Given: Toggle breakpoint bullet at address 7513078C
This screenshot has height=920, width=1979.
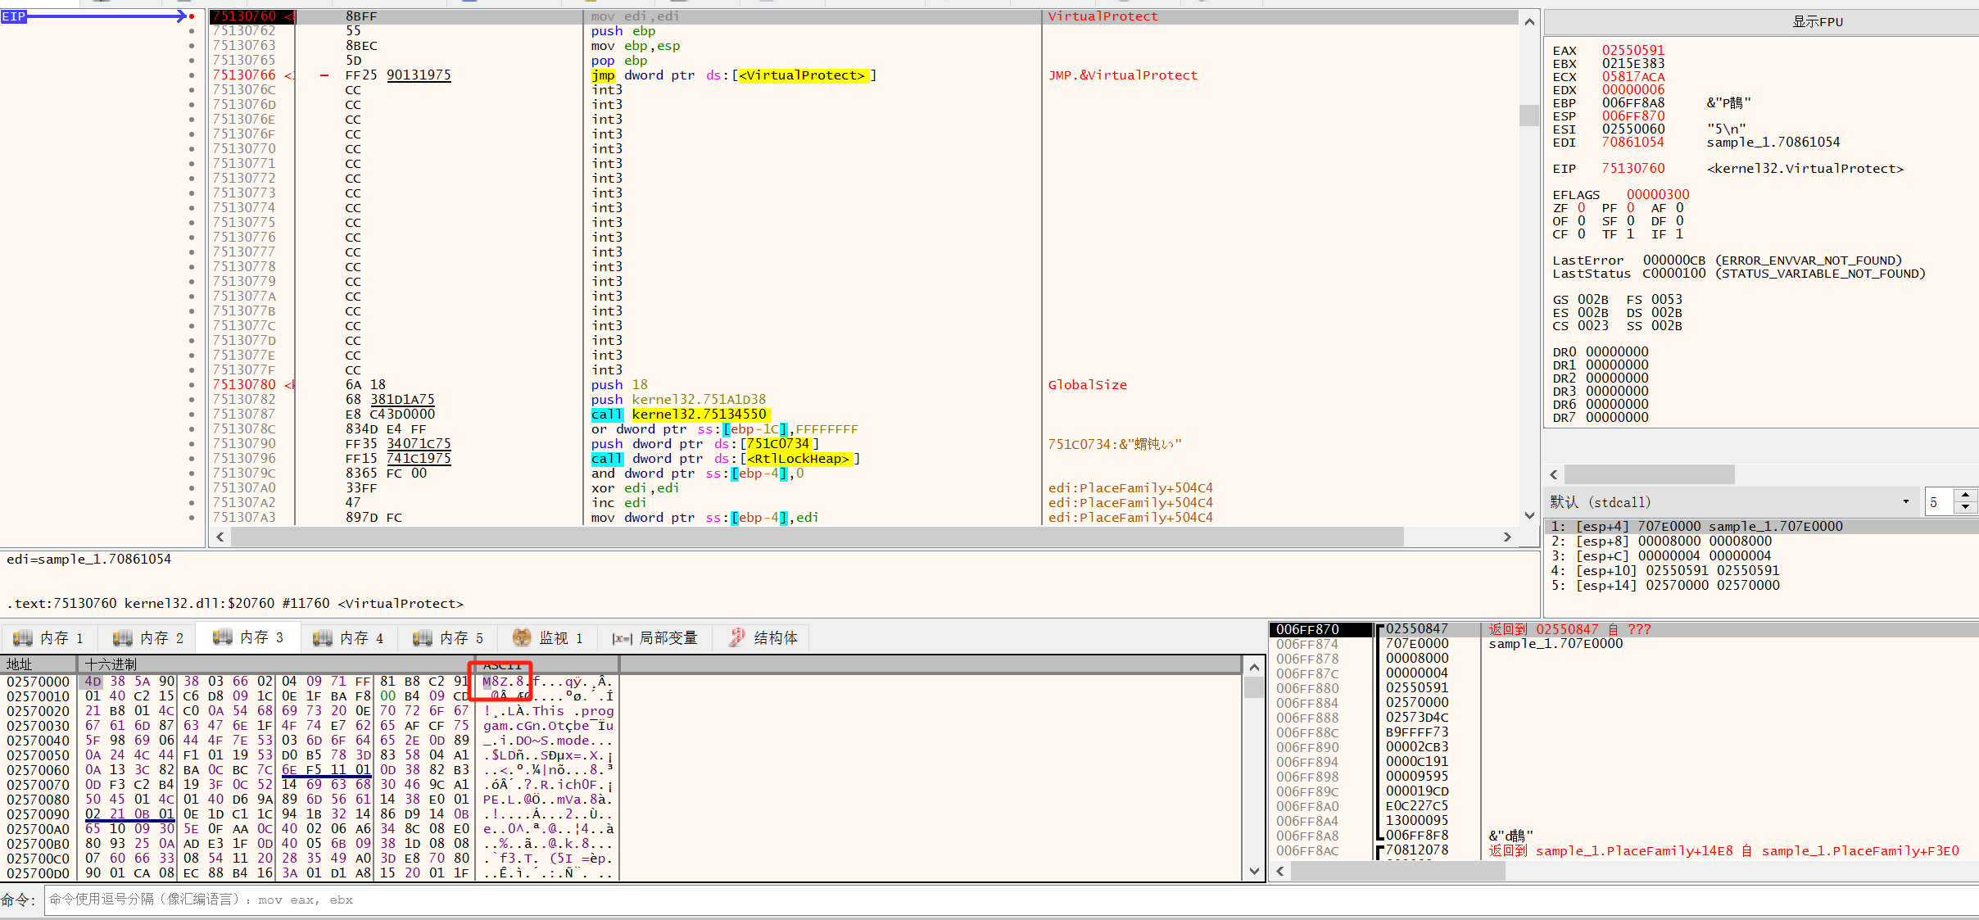Looking at the screenshot, I should (x=192, y=429).
